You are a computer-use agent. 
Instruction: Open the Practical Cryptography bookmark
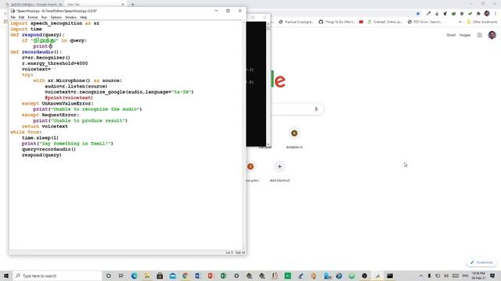[x=296, y=22]
